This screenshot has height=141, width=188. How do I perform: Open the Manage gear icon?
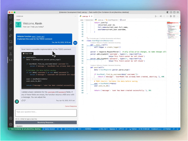11,124
